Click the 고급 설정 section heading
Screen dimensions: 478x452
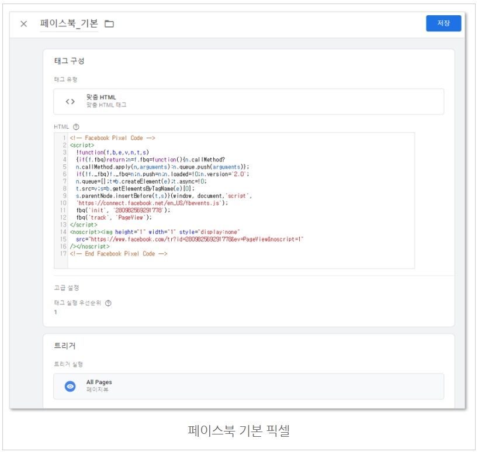(67, 288)
